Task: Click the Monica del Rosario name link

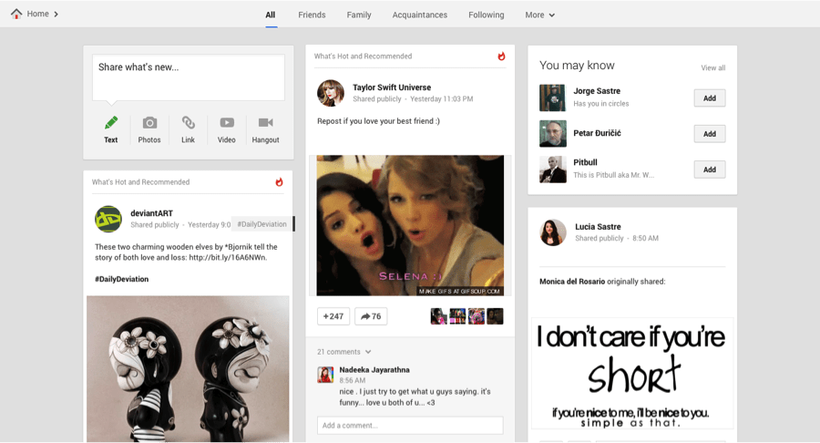Action: (572, 282)
